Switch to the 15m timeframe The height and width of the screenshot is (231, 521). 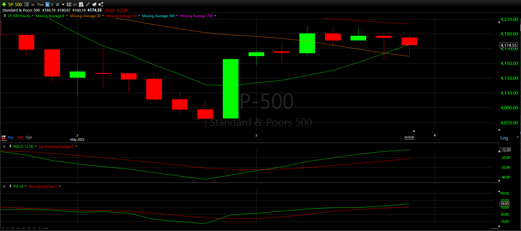(40, 5)
